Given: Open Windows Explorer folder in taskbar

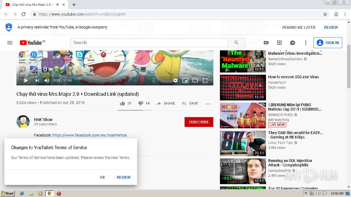Looking at the screenshot, I should 31,193.
